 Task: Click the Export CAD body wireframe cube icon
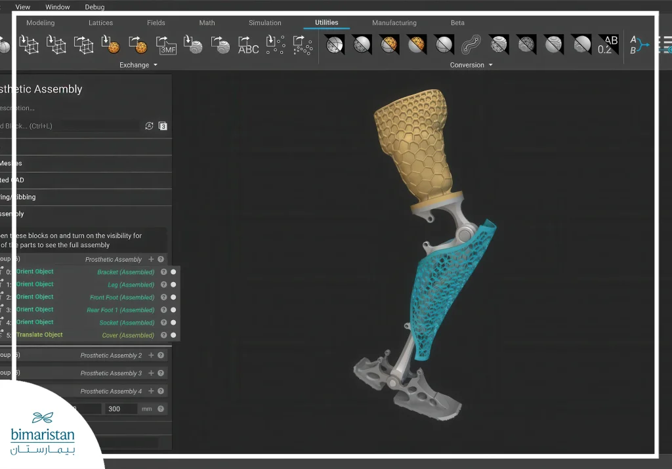pyautogui.click(x=83, y=45)
